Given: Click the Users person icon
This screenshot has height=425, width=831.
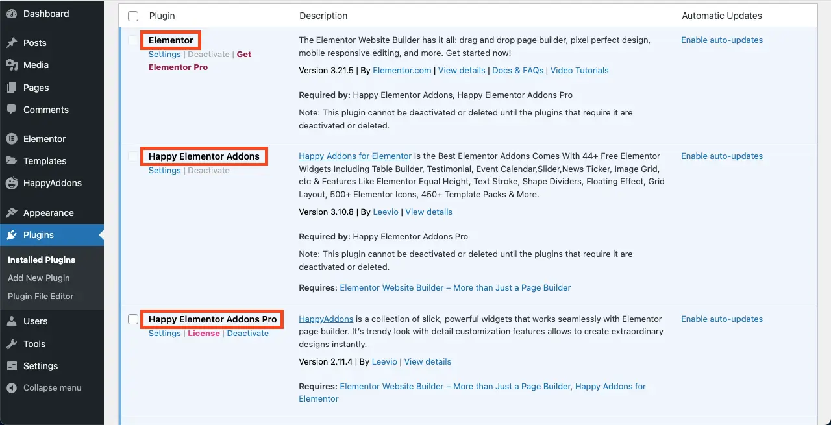Looking at the screenshot, I should [x=12, y=321].
